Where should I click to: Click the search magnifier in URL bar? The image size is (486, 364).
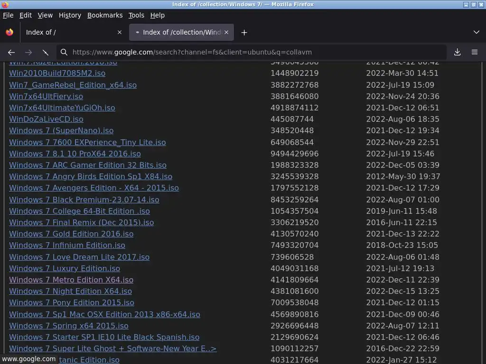point(64,52)
